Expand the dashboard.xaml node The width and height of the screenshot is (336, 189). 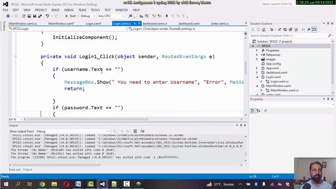257,72
